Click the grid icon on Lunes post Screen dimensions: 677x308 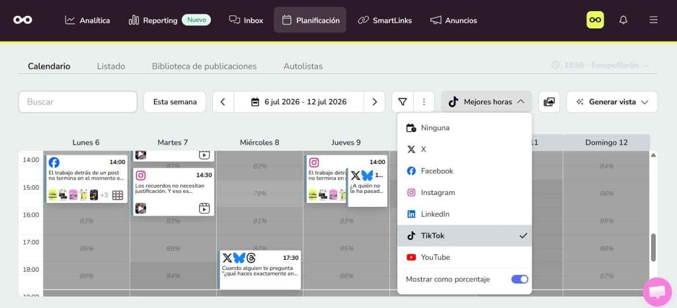(118, 195)
